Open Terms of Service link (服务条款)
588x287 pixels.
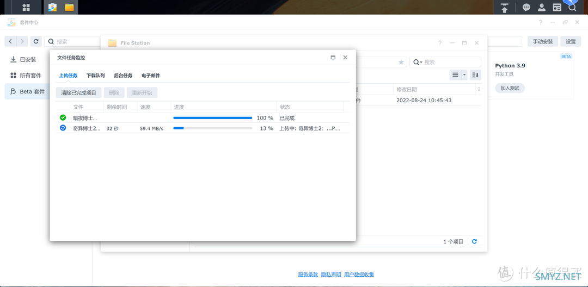pos(308,274)
